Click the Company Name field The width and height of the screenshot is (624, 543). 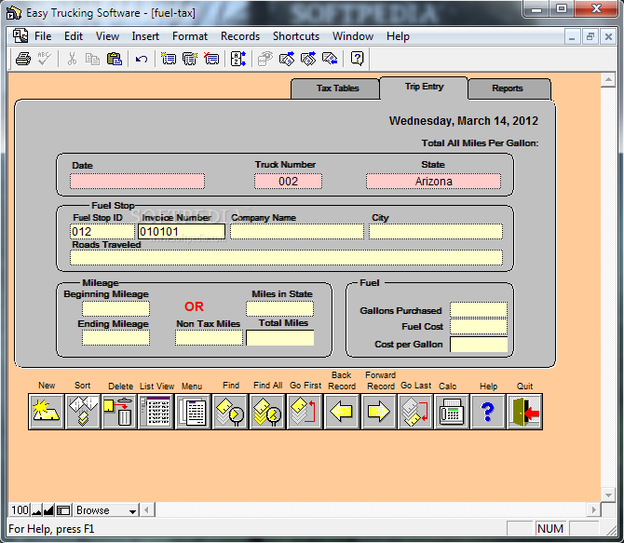pos(297,232)
